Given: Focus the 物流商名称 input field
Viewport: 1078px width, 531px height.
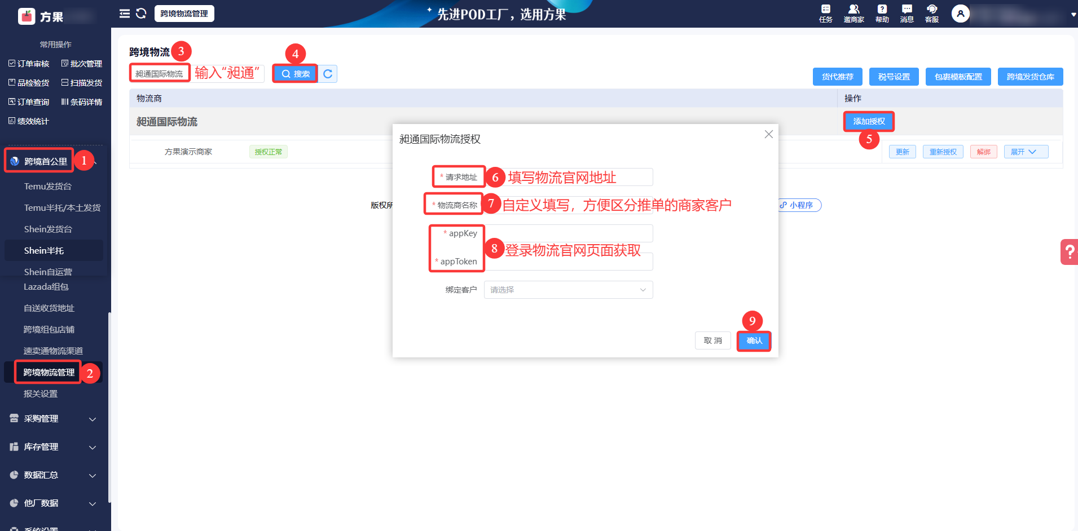Looking at the screenshot, I should tap(568, 205).
